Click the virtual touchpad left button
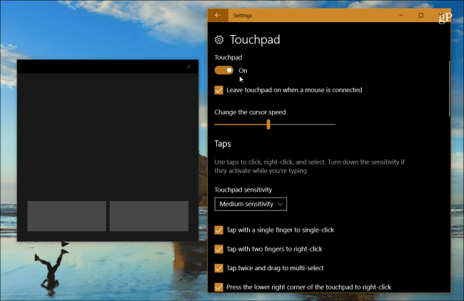 pyautogui.click(x=66, y=216)
